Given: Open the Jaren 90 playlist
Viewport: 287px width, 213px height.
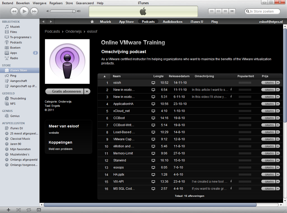Looking at the screenshot, I should [x=15, y=144].
